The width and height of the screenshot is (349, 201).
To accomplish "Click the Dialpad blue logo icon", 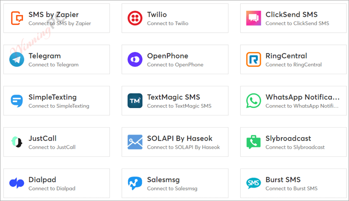I will tap(17, 183).
